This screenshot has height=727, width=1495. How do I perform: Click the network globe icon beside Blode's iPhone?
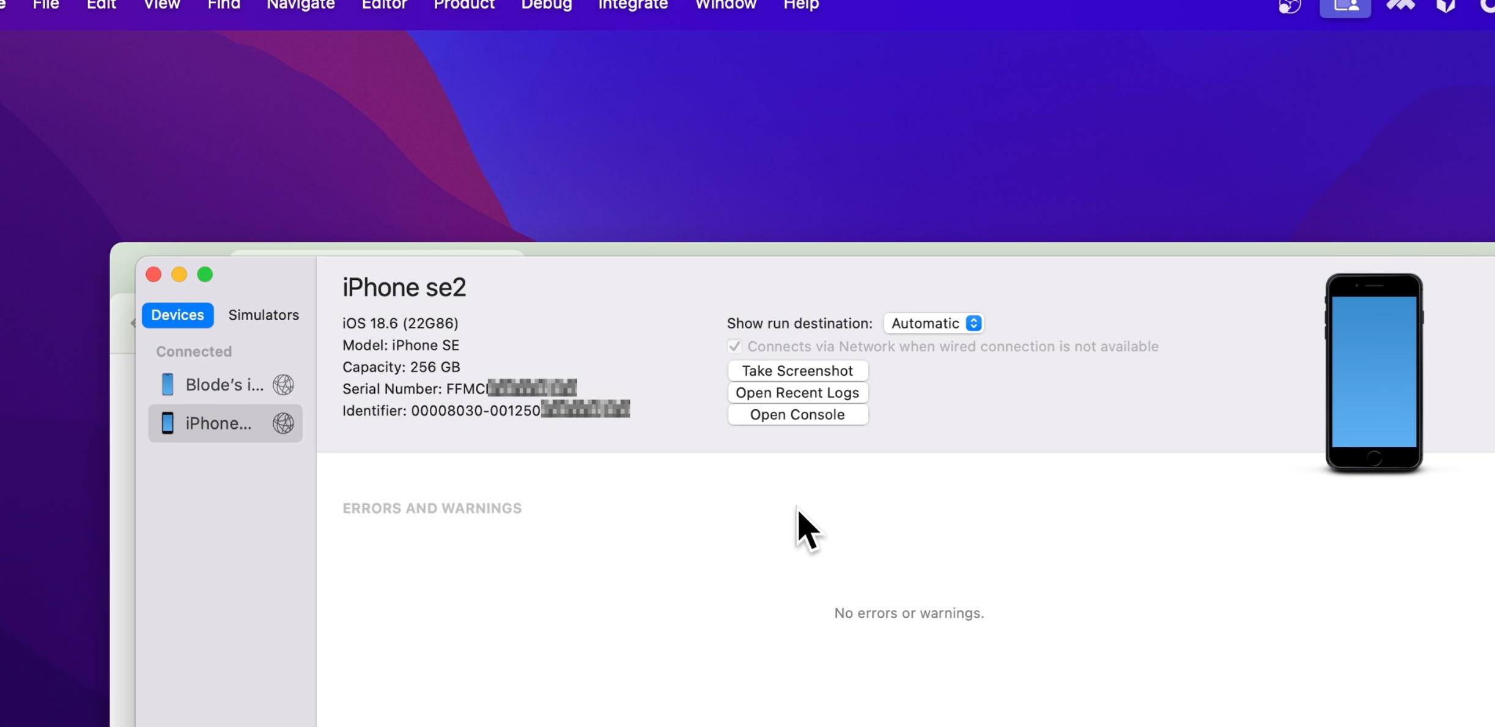(x=283, y=384)
